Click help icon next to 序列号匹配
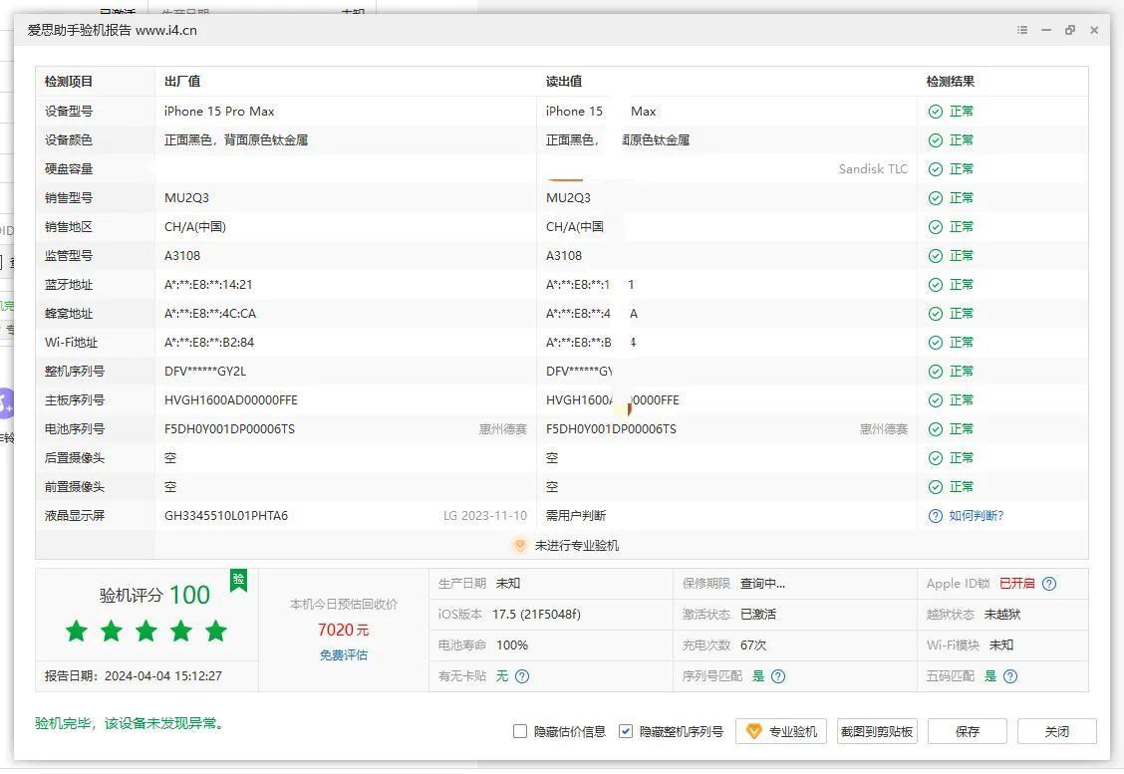The width and height of the screenshot is (1124, 774). tap(778, 675)
